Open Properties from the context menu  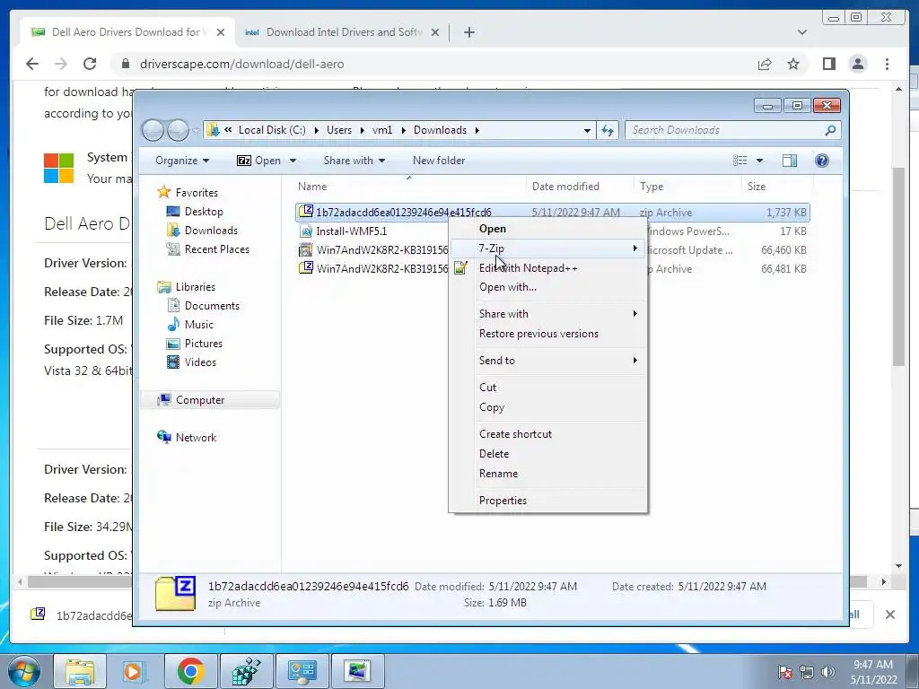point(548,501)
